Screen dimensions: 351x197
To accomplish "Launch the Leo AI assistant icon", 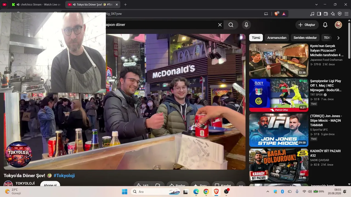I will 333,14.
